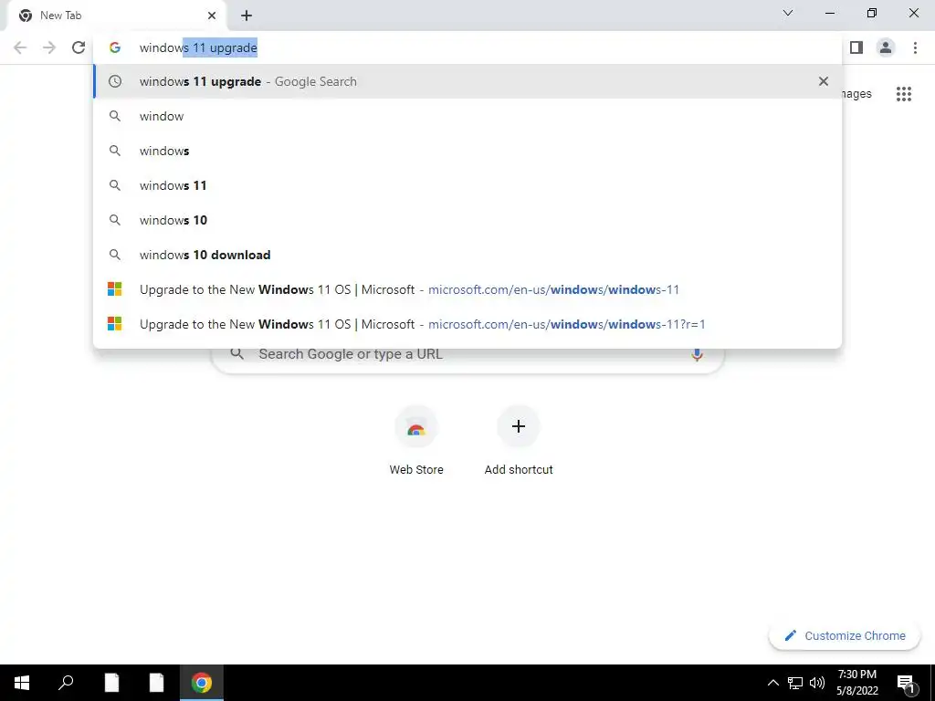
Task: Open the volume speaker tray icon
Action: click(x=817, y=683)
